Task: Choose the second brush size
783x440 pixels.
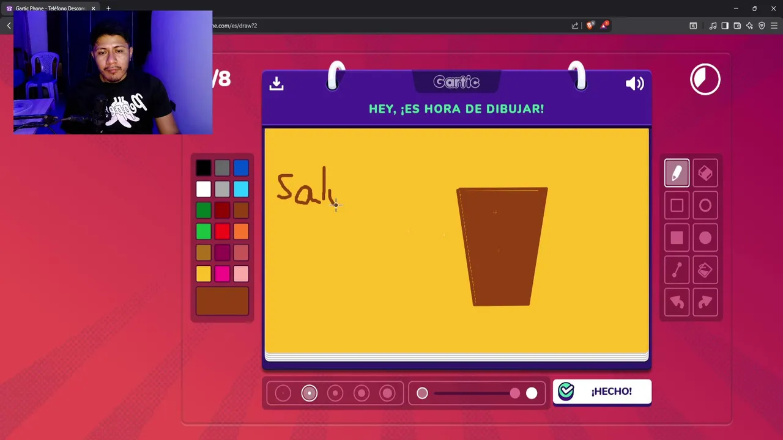Action: 309,394
